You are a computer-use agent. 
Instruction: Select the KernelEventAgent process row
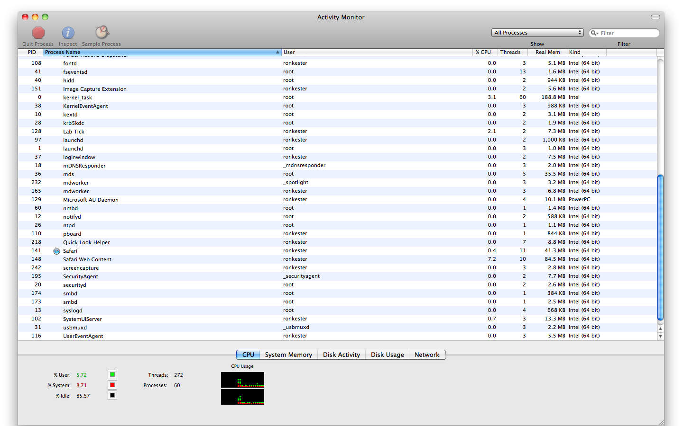[x=337, y=106]
